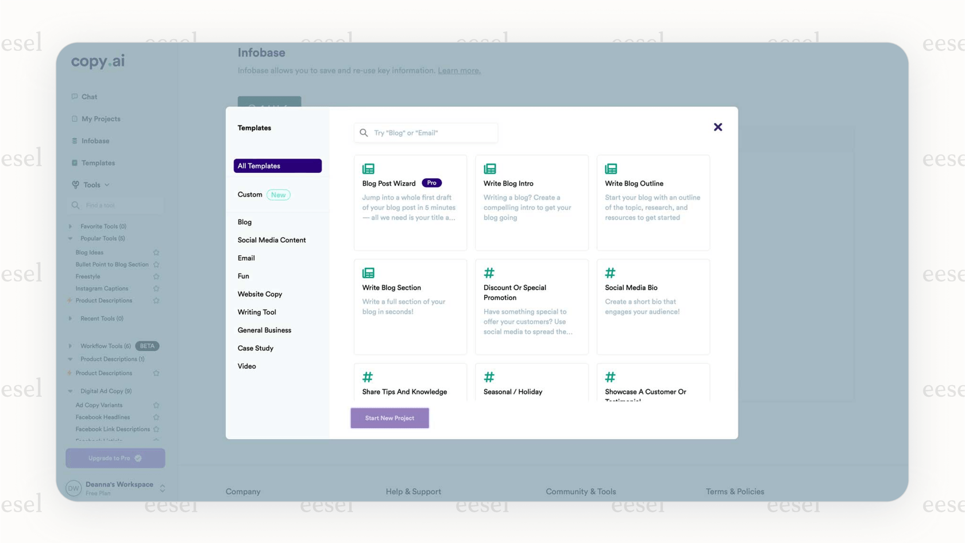Expand the Favorite Tools section
Viewport: 965px width, 543px height.
click(70, 226)
